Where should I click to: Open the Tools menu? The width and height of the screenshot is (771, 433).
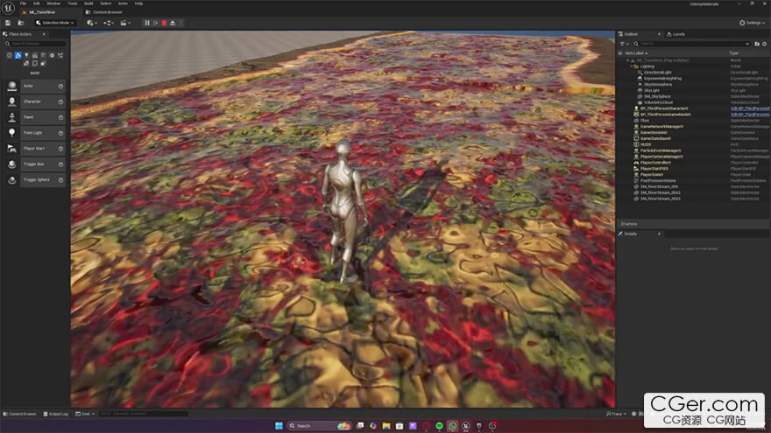pos(72,3)
